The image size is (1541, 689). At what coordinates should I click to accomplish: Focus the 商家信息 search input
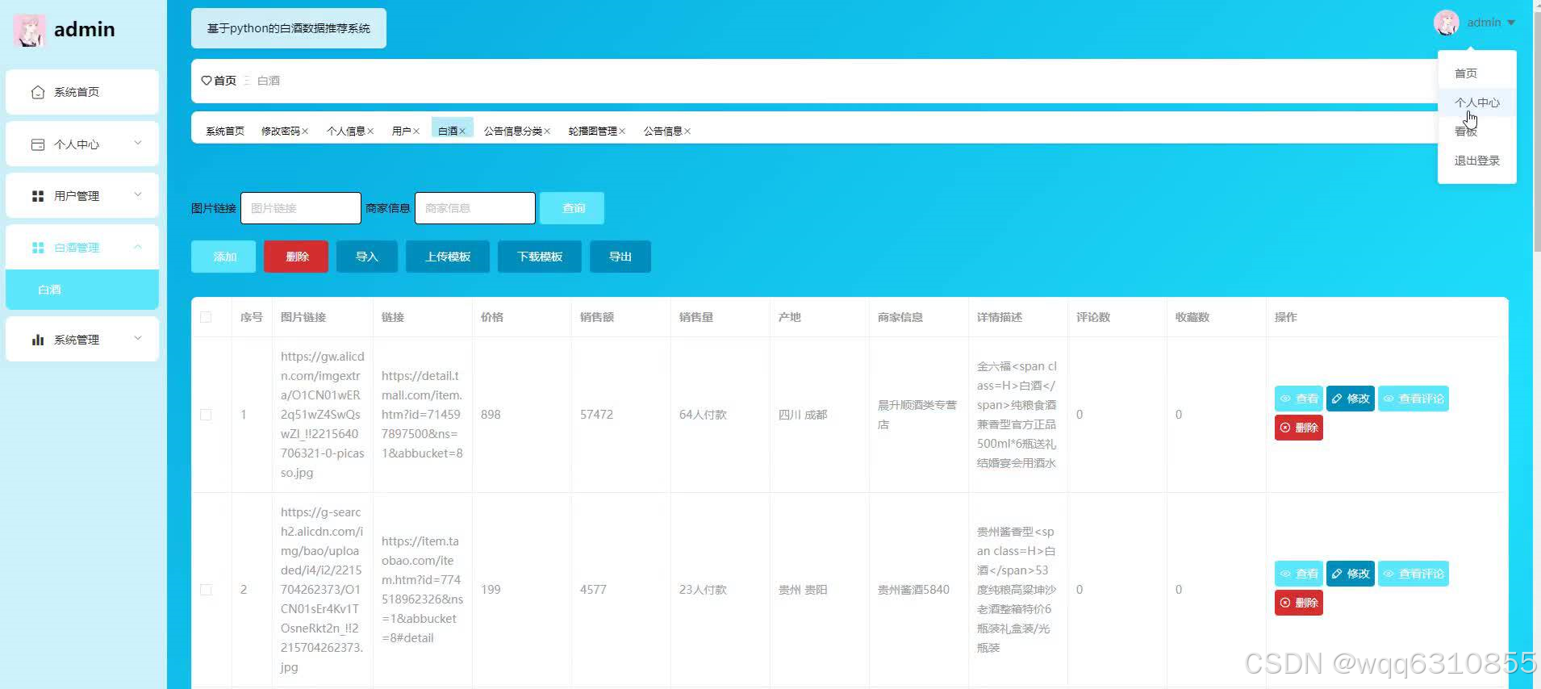[x=475, y=208]
